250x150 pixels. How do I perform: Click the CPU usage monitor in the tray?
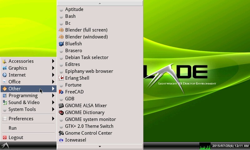(x=205, y=146)
